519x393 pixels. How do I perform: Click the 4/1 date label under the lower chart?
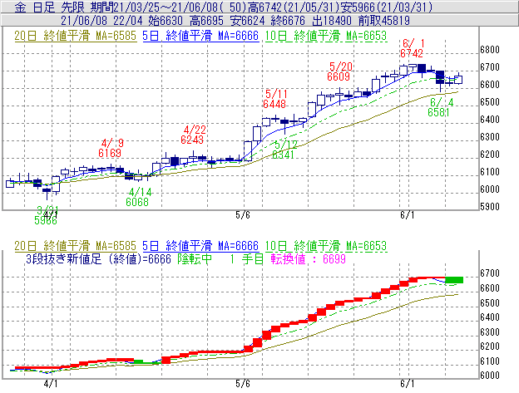(x=51, y=383)
